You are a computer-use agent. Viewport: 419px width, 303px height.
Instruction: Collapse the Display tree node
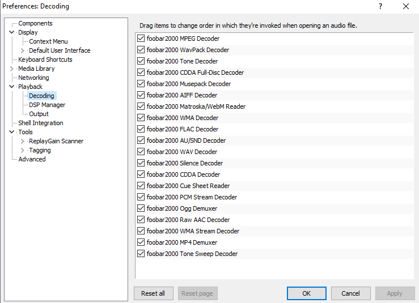click(11, 32)
